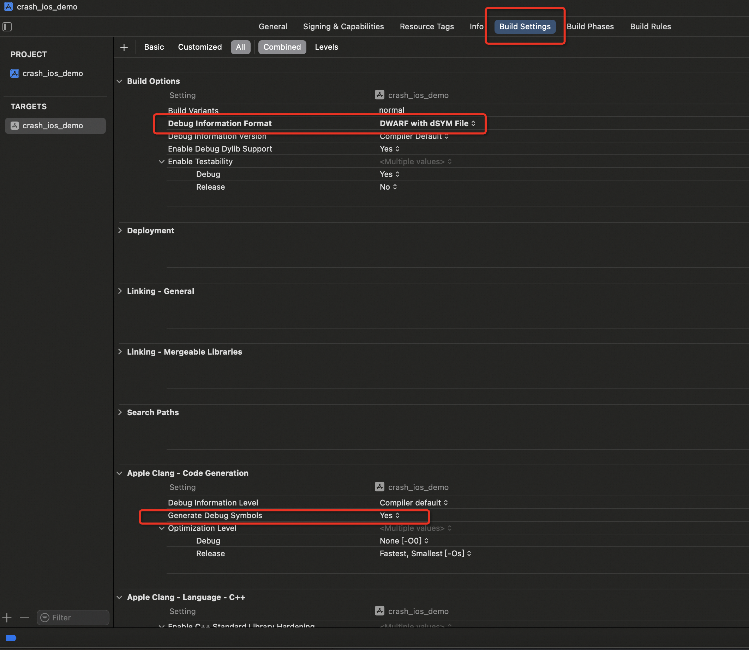749x650 pixels.
Task: Open the Info tab
Action: [x=476, y=26]
